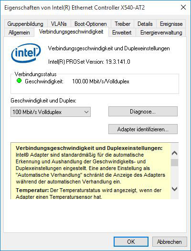Cancel with the Abbrechen button
The image size is (191, 251).
[x=170, y=241]
